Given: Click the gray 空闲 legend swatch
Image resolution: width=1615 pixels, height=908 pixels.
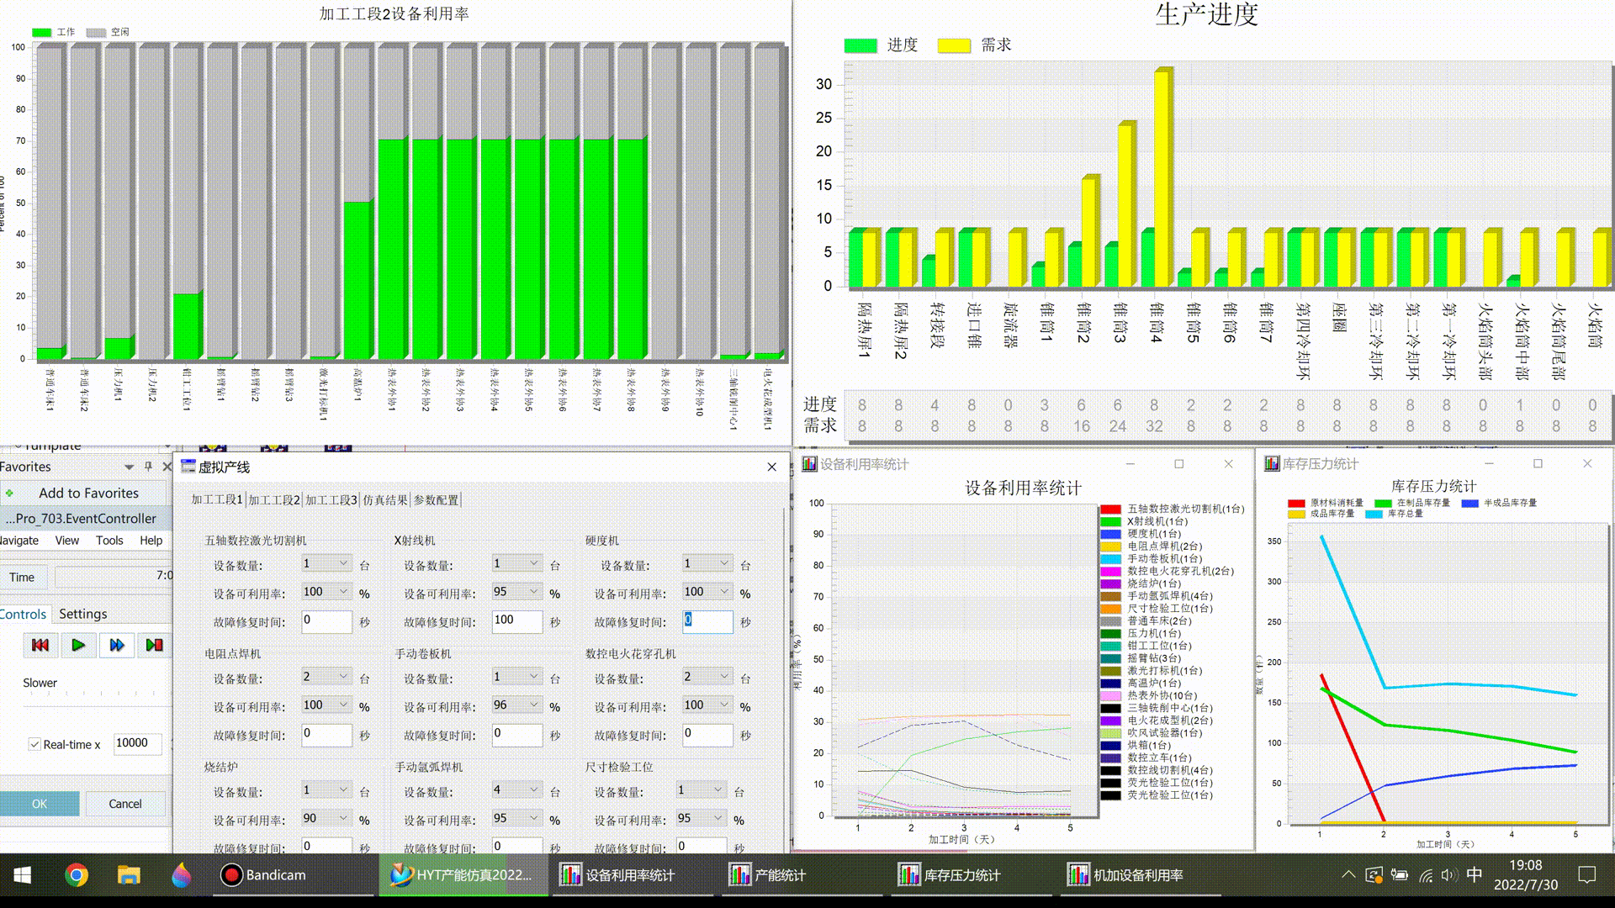Looking at the screenshot, I should coord(96,33).
